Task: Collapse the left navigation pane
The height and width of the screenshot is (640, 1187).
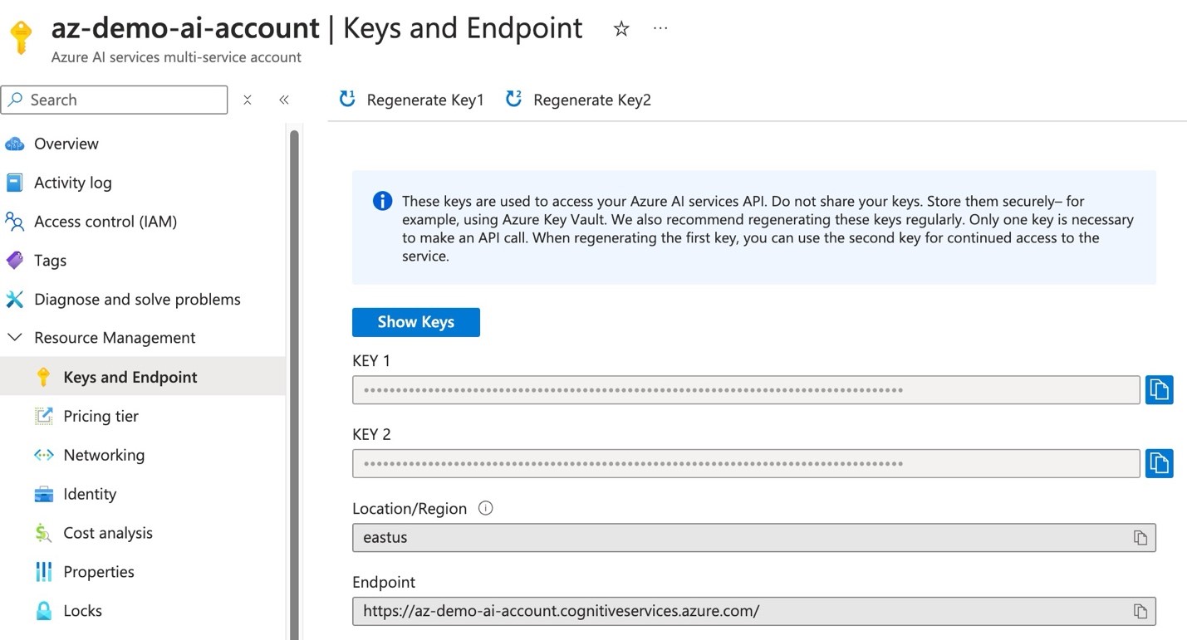Action: 283,99
